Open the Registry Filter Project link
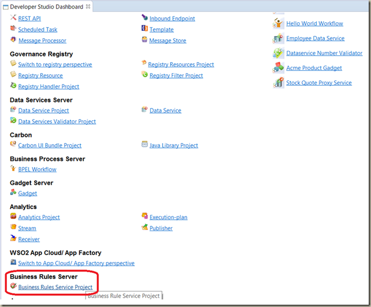371x307 pixels. point(176,76)
